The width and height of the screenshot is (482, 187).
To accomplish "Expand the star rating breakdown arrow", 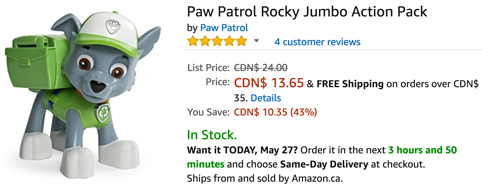I will click(x=256, y=41).
